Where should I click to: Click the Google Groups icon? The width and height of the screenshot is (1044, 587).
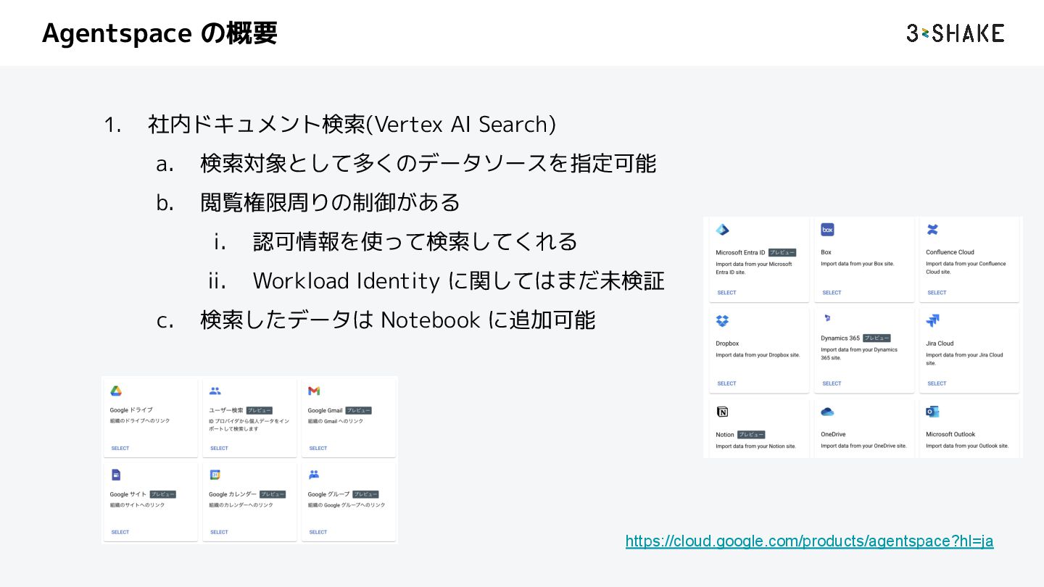click(x=314, y=475)
